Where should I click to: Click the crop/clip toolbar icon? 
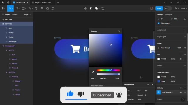coord(103,8)
